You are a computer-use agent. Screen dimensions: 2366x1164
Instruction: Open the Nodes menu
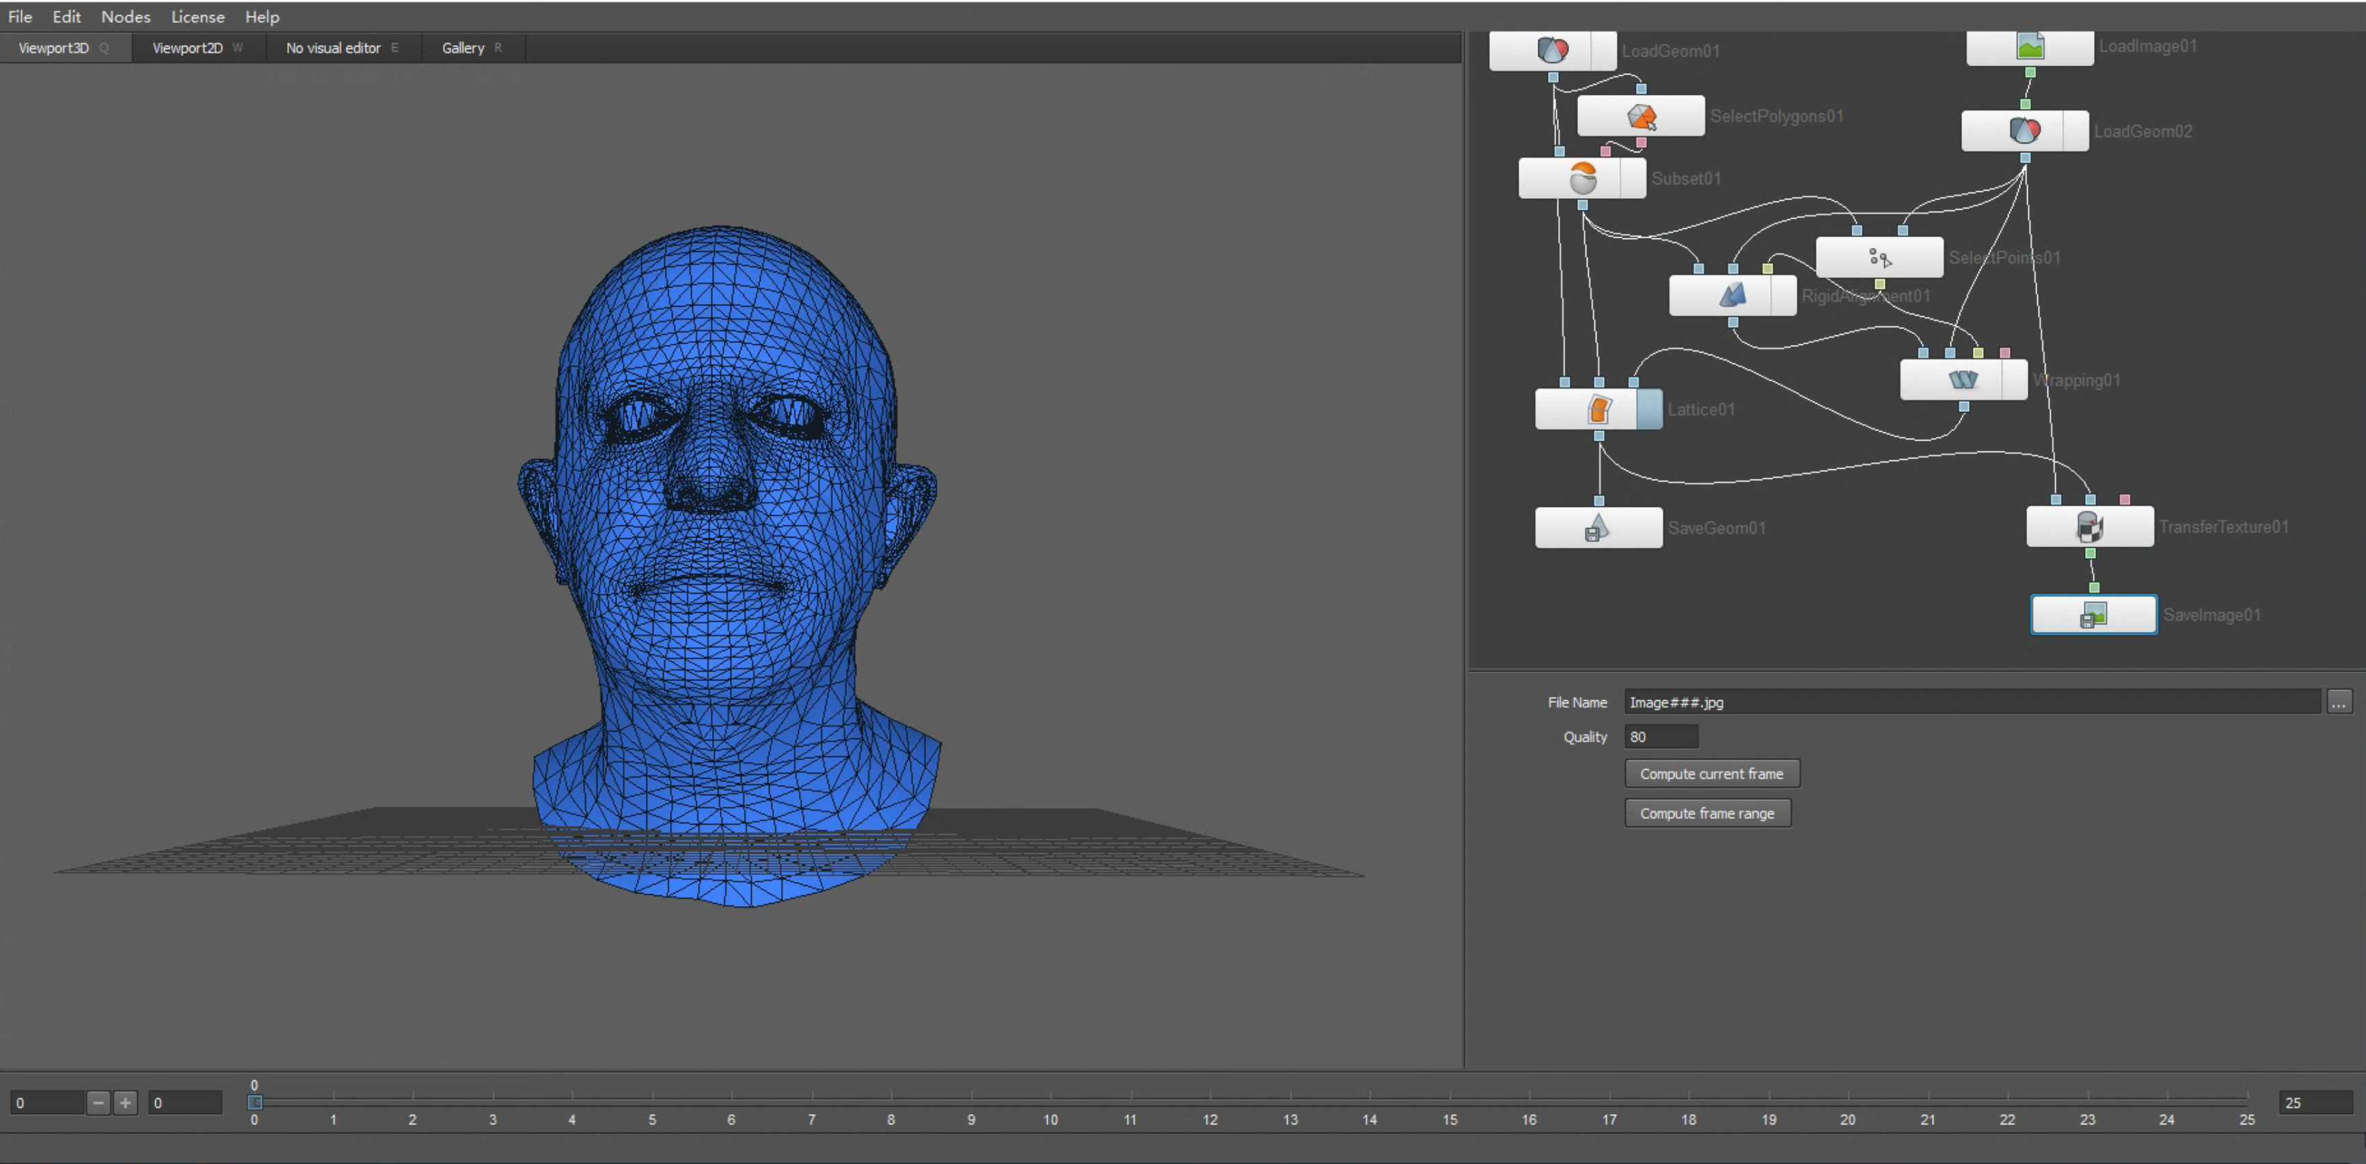[x=126, y=16]
